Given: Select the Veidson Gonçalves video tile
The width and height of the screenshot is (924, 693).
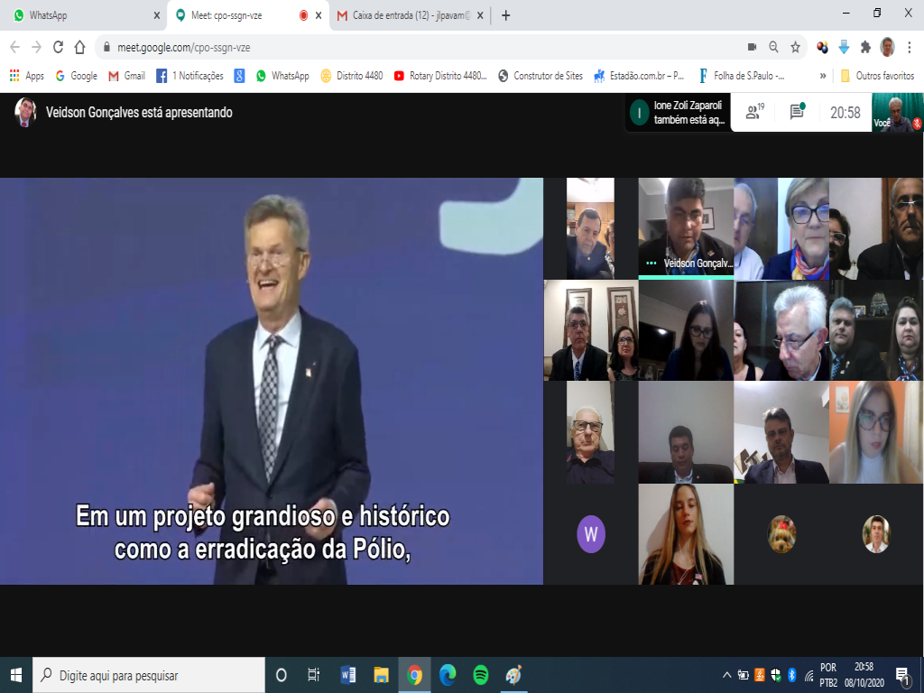Looking at the screenshot, I should (686, 227).
